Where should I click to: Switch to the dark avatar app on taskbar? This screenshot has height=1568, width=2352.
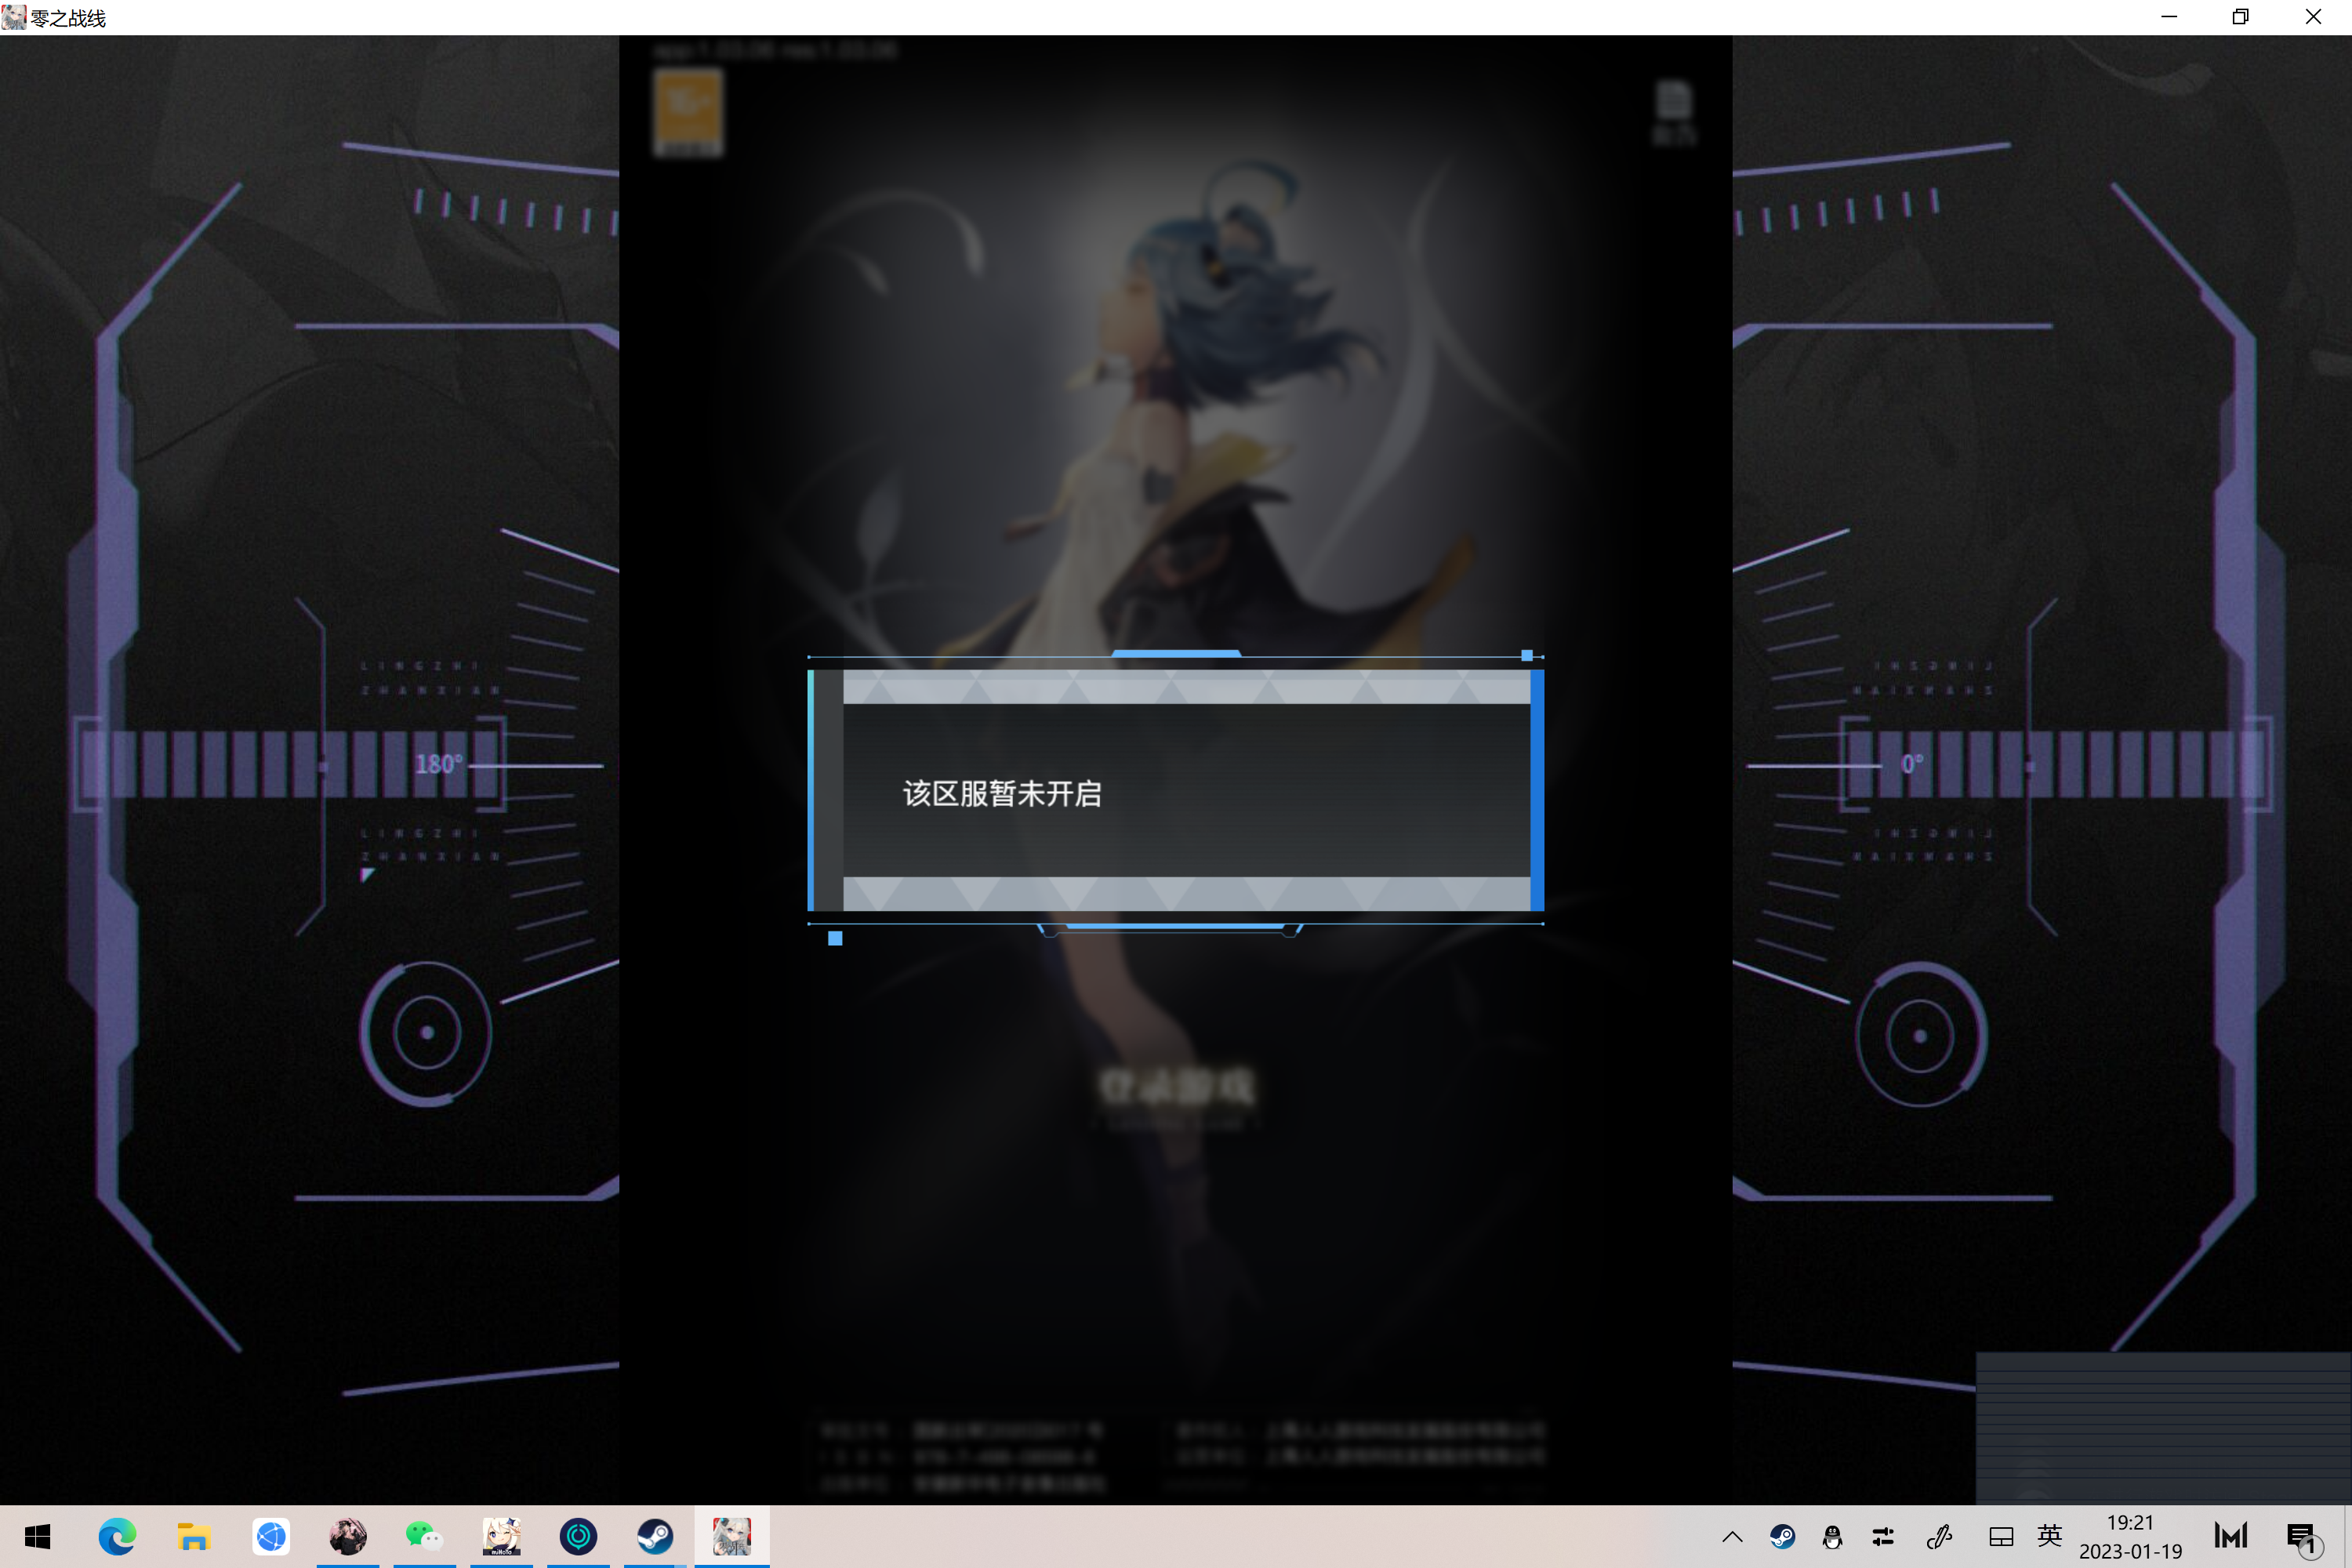pos(347,1536)
